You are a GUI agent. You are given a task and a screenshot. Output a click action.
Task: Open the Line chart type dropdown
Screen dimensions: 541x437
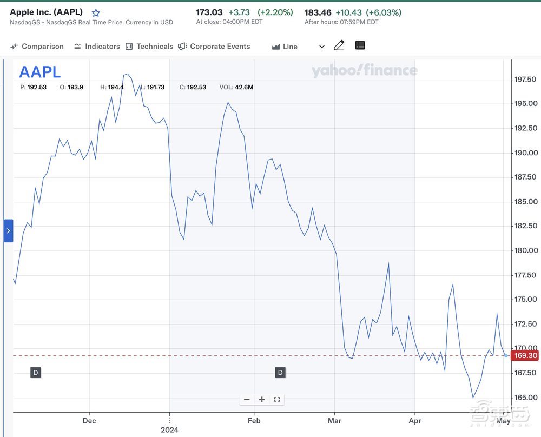click(291, 47)
